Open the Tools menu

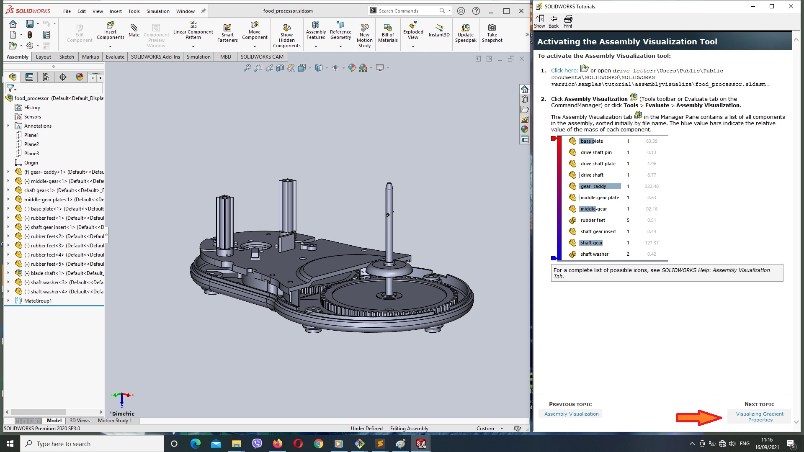134,11
